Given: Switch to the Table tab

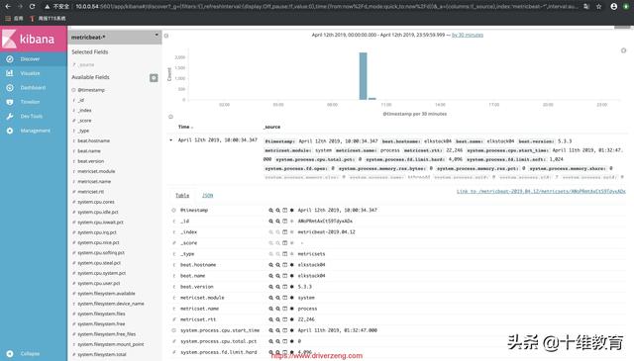Looking at the screenshot, I should coord(182,196).
